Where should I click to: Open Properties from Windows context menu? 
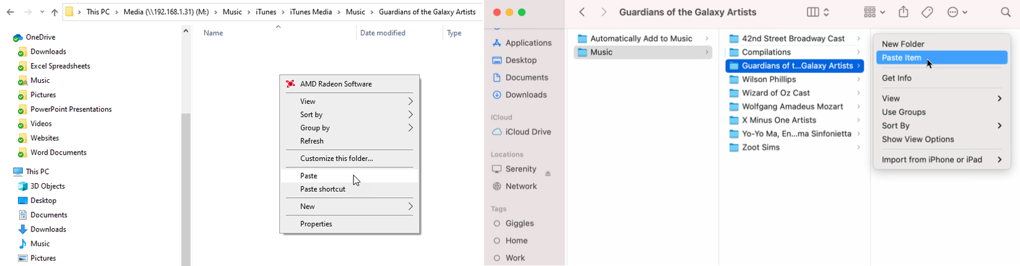click(x=350, y=224)
